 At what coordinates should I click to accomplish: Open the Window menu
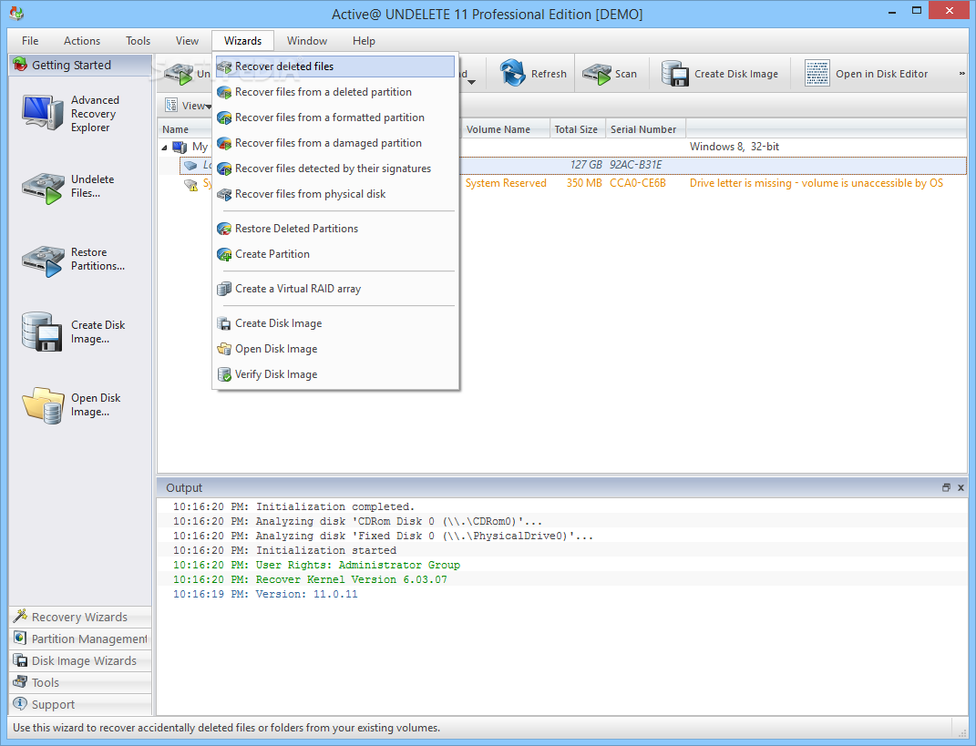[307, 41]
